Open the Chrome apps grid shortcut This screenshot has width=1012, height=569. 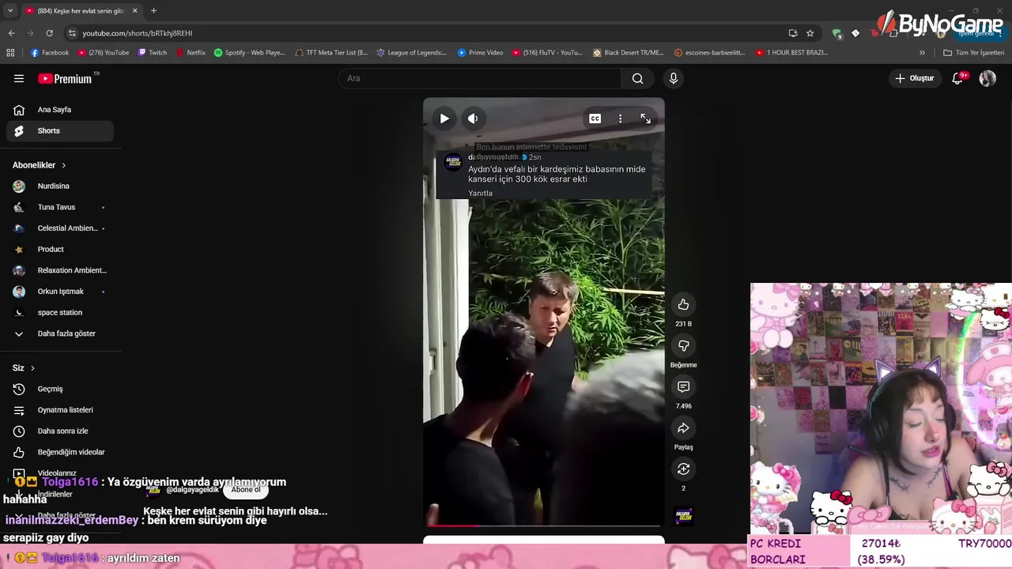pos(10,53)
